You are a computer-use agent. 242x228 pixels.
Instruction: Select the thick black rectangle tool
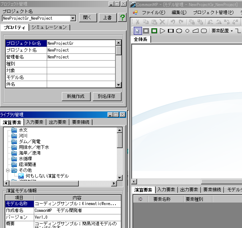[x=171, y=31]
